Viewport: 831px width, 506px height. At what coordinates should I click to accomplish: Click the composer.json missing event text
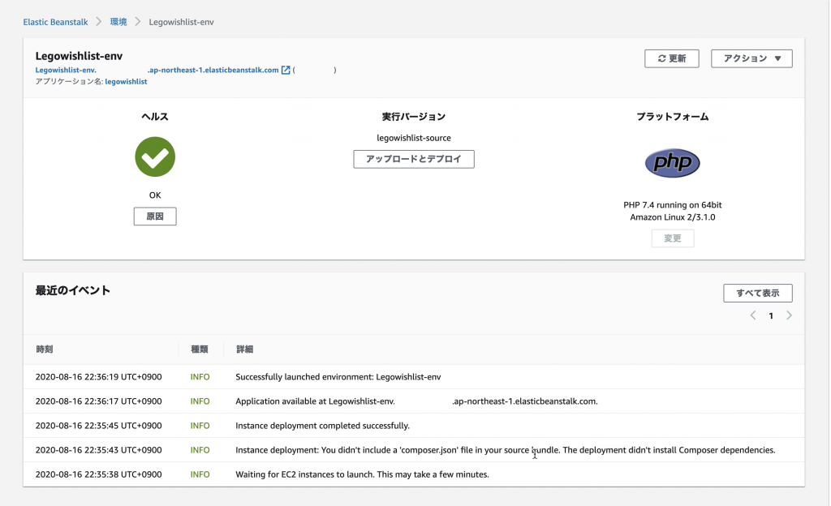click(505, 450)
